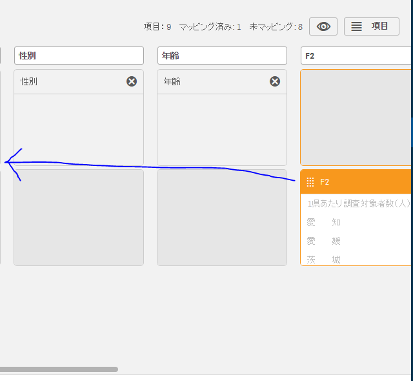Open the 項目 list button
Image resolution: width=413 pixels, height=381 pixels.
coord(372,26)
